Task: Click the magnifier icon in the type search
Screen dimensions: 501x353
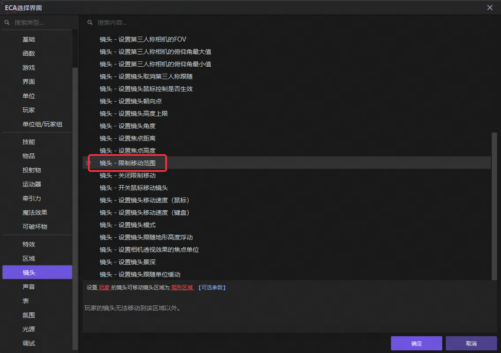Action: (7, 23)
